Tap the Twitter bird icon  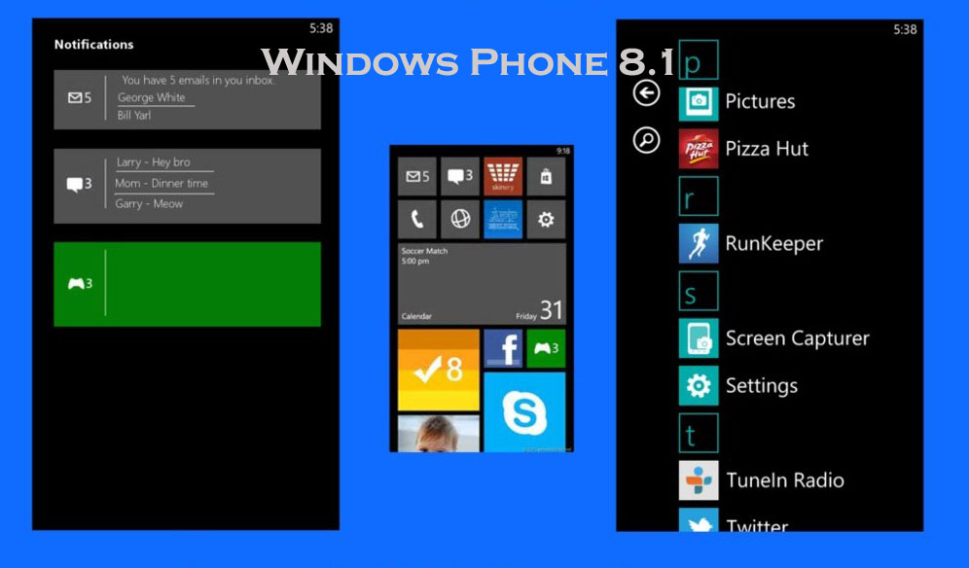pos(699,519)
